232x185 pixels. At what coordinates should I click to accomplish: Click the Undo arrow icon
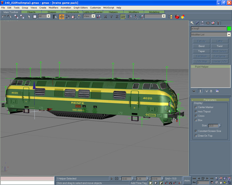point(4,17)
